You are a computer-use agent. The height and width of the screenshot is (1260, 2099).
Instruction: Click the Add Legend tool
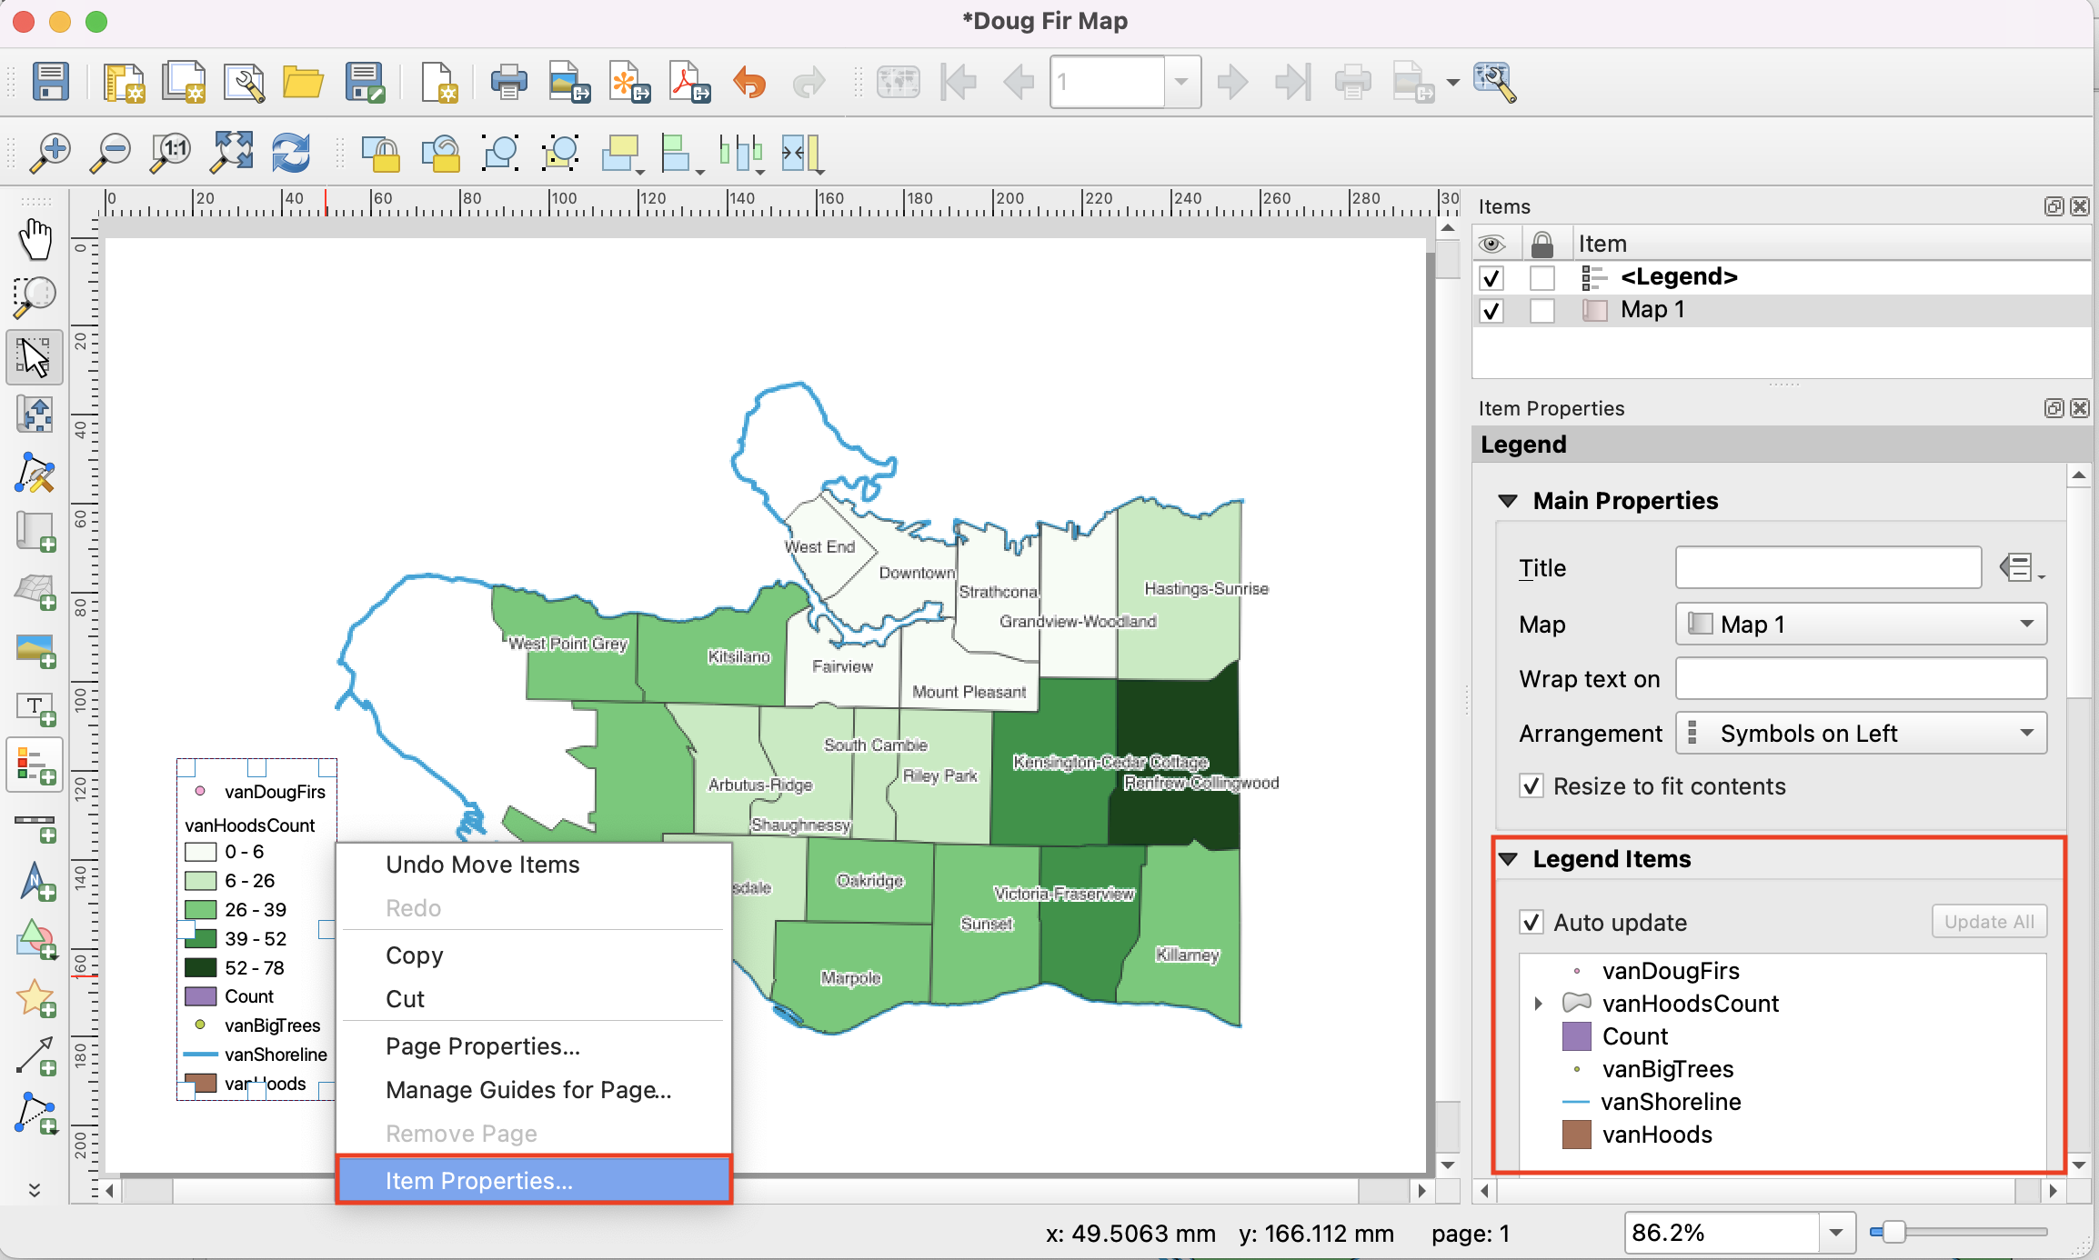click(35, 765)
